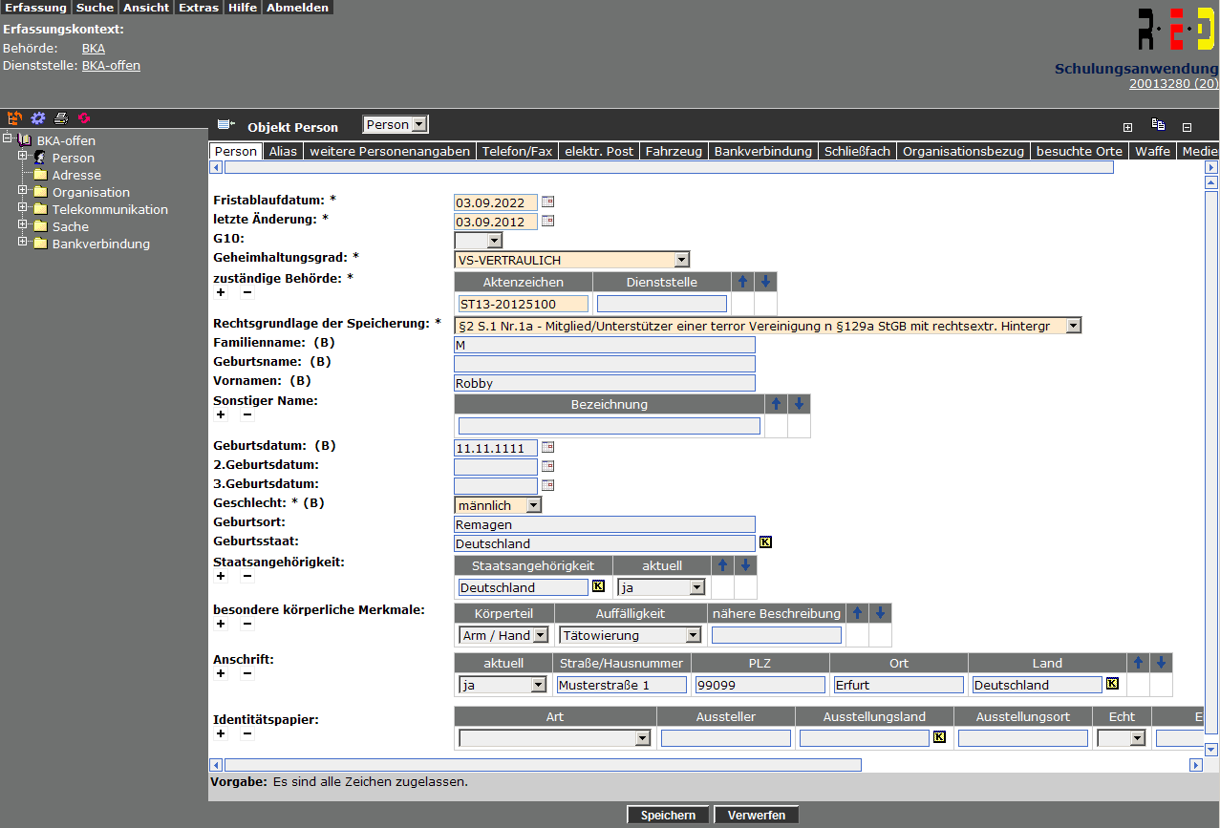Screen dimensions: 1220x828
Task: Click the up arrow in zuständige Behörde table
Action: (x=742, y=282)
